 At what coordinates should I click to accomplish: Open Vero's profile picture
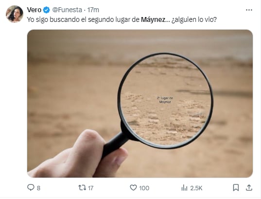(15, 14)
